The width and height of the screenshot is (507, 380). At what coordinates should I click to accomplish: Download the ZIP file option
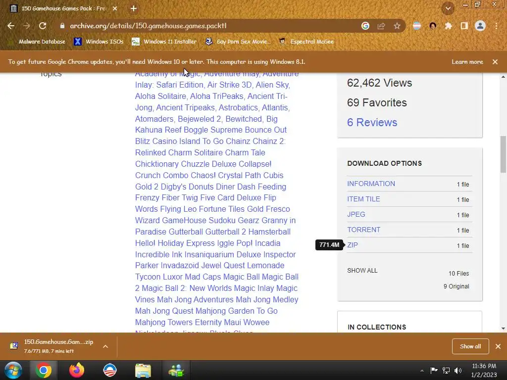click(353, 245)
